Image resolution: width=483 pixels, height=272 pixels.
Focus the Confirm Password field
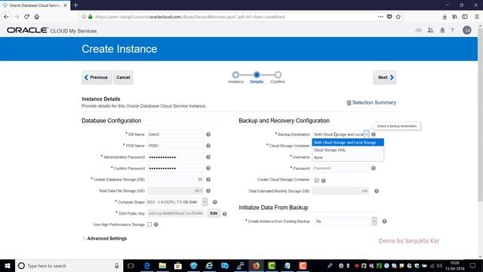(176, 168)
